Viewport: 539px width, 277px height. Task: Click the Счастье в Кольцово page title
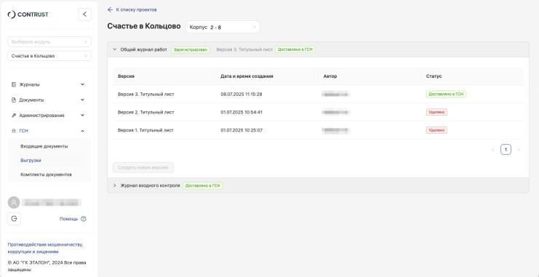pos(144,26)
